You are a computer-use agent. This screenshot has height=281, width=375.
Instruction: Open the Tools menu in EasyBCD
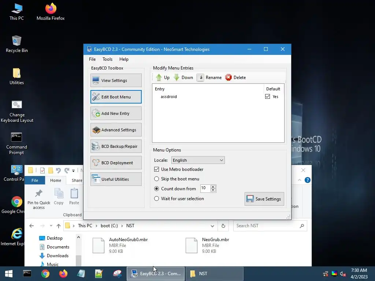(x=107, y=59)
